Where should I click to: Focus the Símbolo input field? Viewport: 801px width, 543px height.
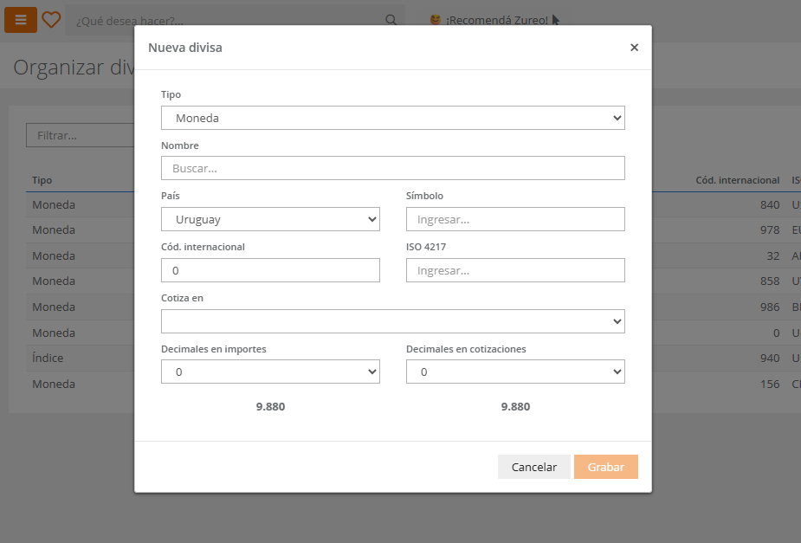point(515,220)
